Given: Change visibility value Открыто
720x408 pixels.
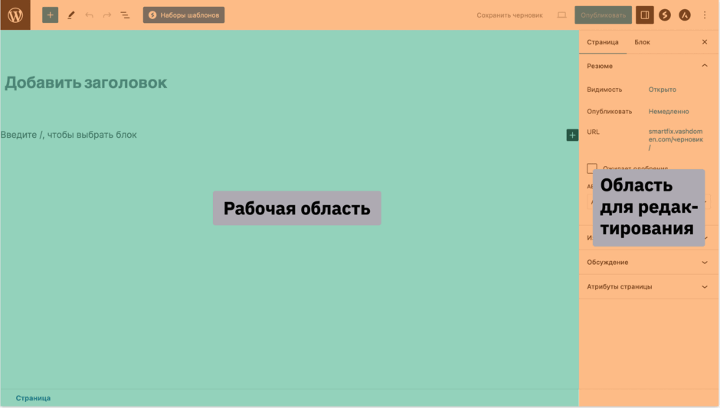Looking at the screenshot, I should tap(662, 90).
